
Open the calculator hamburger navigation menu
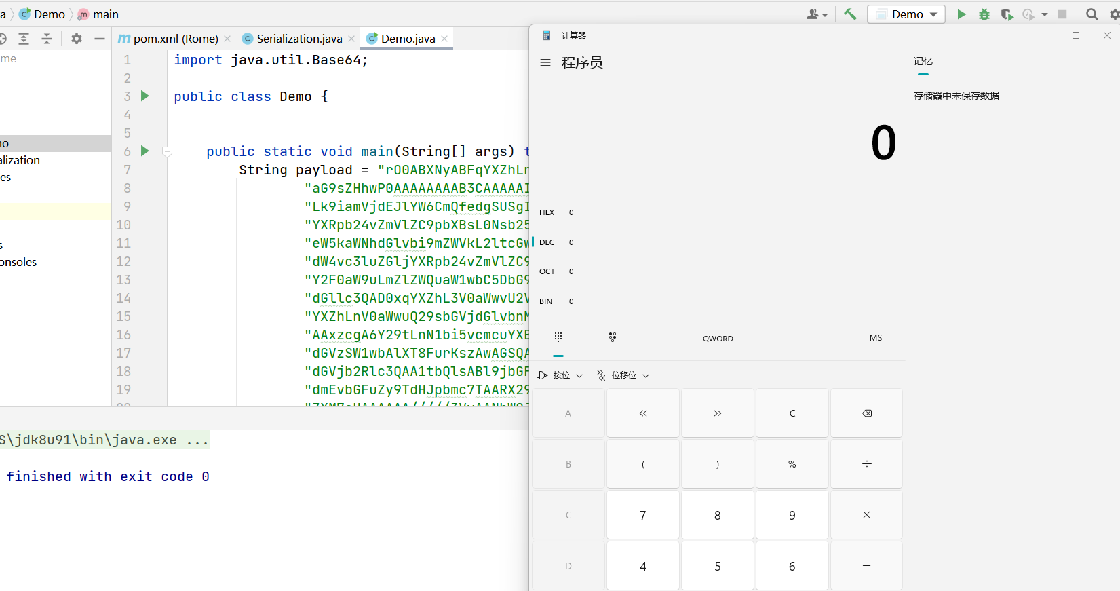[545, 62]
